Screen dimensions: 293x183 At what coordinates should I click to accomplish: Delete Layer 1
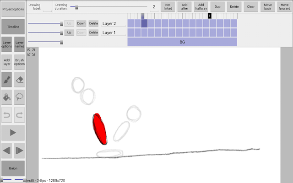point(93,32)
